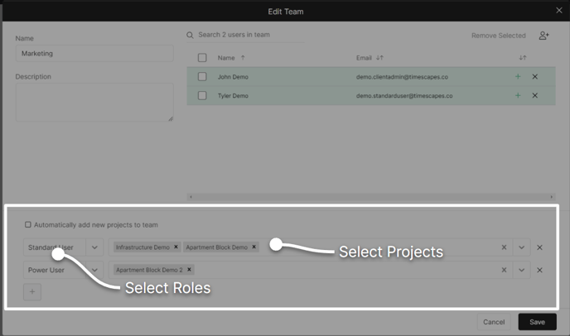The height and width of the screenshot is (336, 570).
Task: Click the Marketing name input field
Action: point(94,54)
